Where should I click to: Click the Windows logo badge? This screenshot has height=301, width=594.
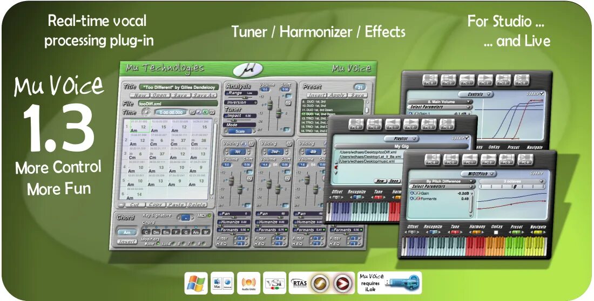196,283
